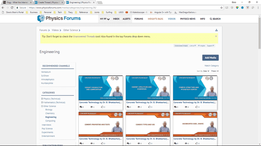This screenshot has width=261, height=146.
Task: Open the Pop Science category
Action: (x=47, y=128)
